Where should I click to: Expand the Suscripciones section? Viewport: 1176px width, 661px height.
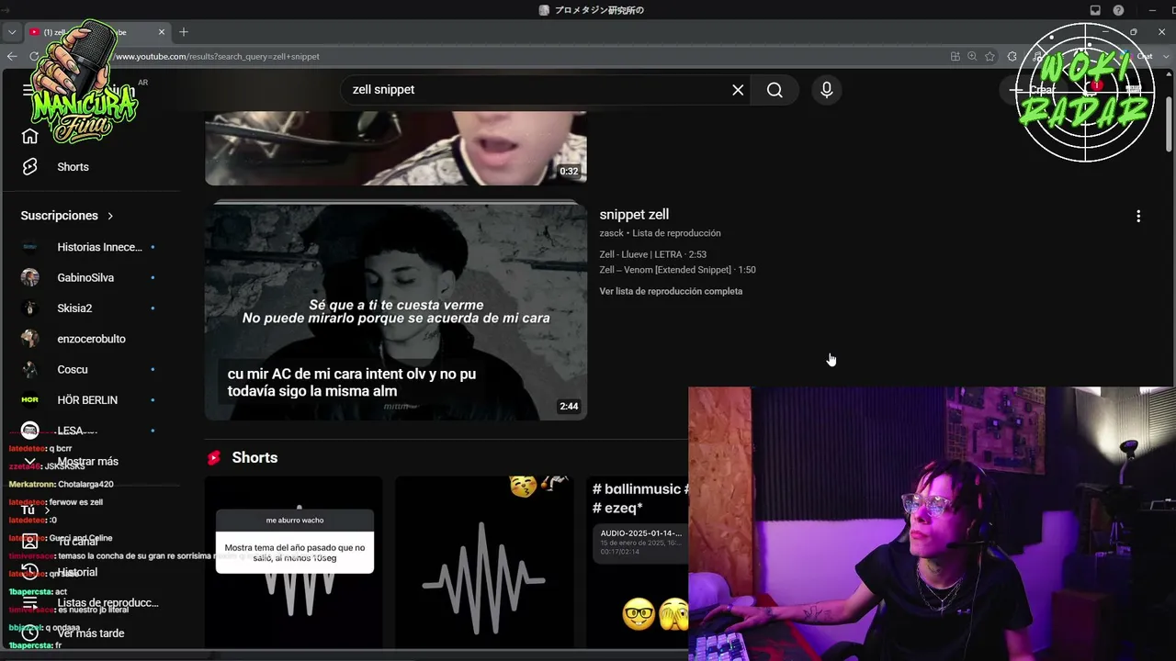coord(67,216)
